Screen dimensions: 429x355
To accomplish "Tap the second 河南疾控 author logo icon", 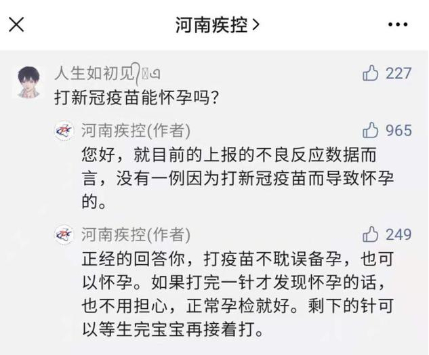I will click(64, 235).
